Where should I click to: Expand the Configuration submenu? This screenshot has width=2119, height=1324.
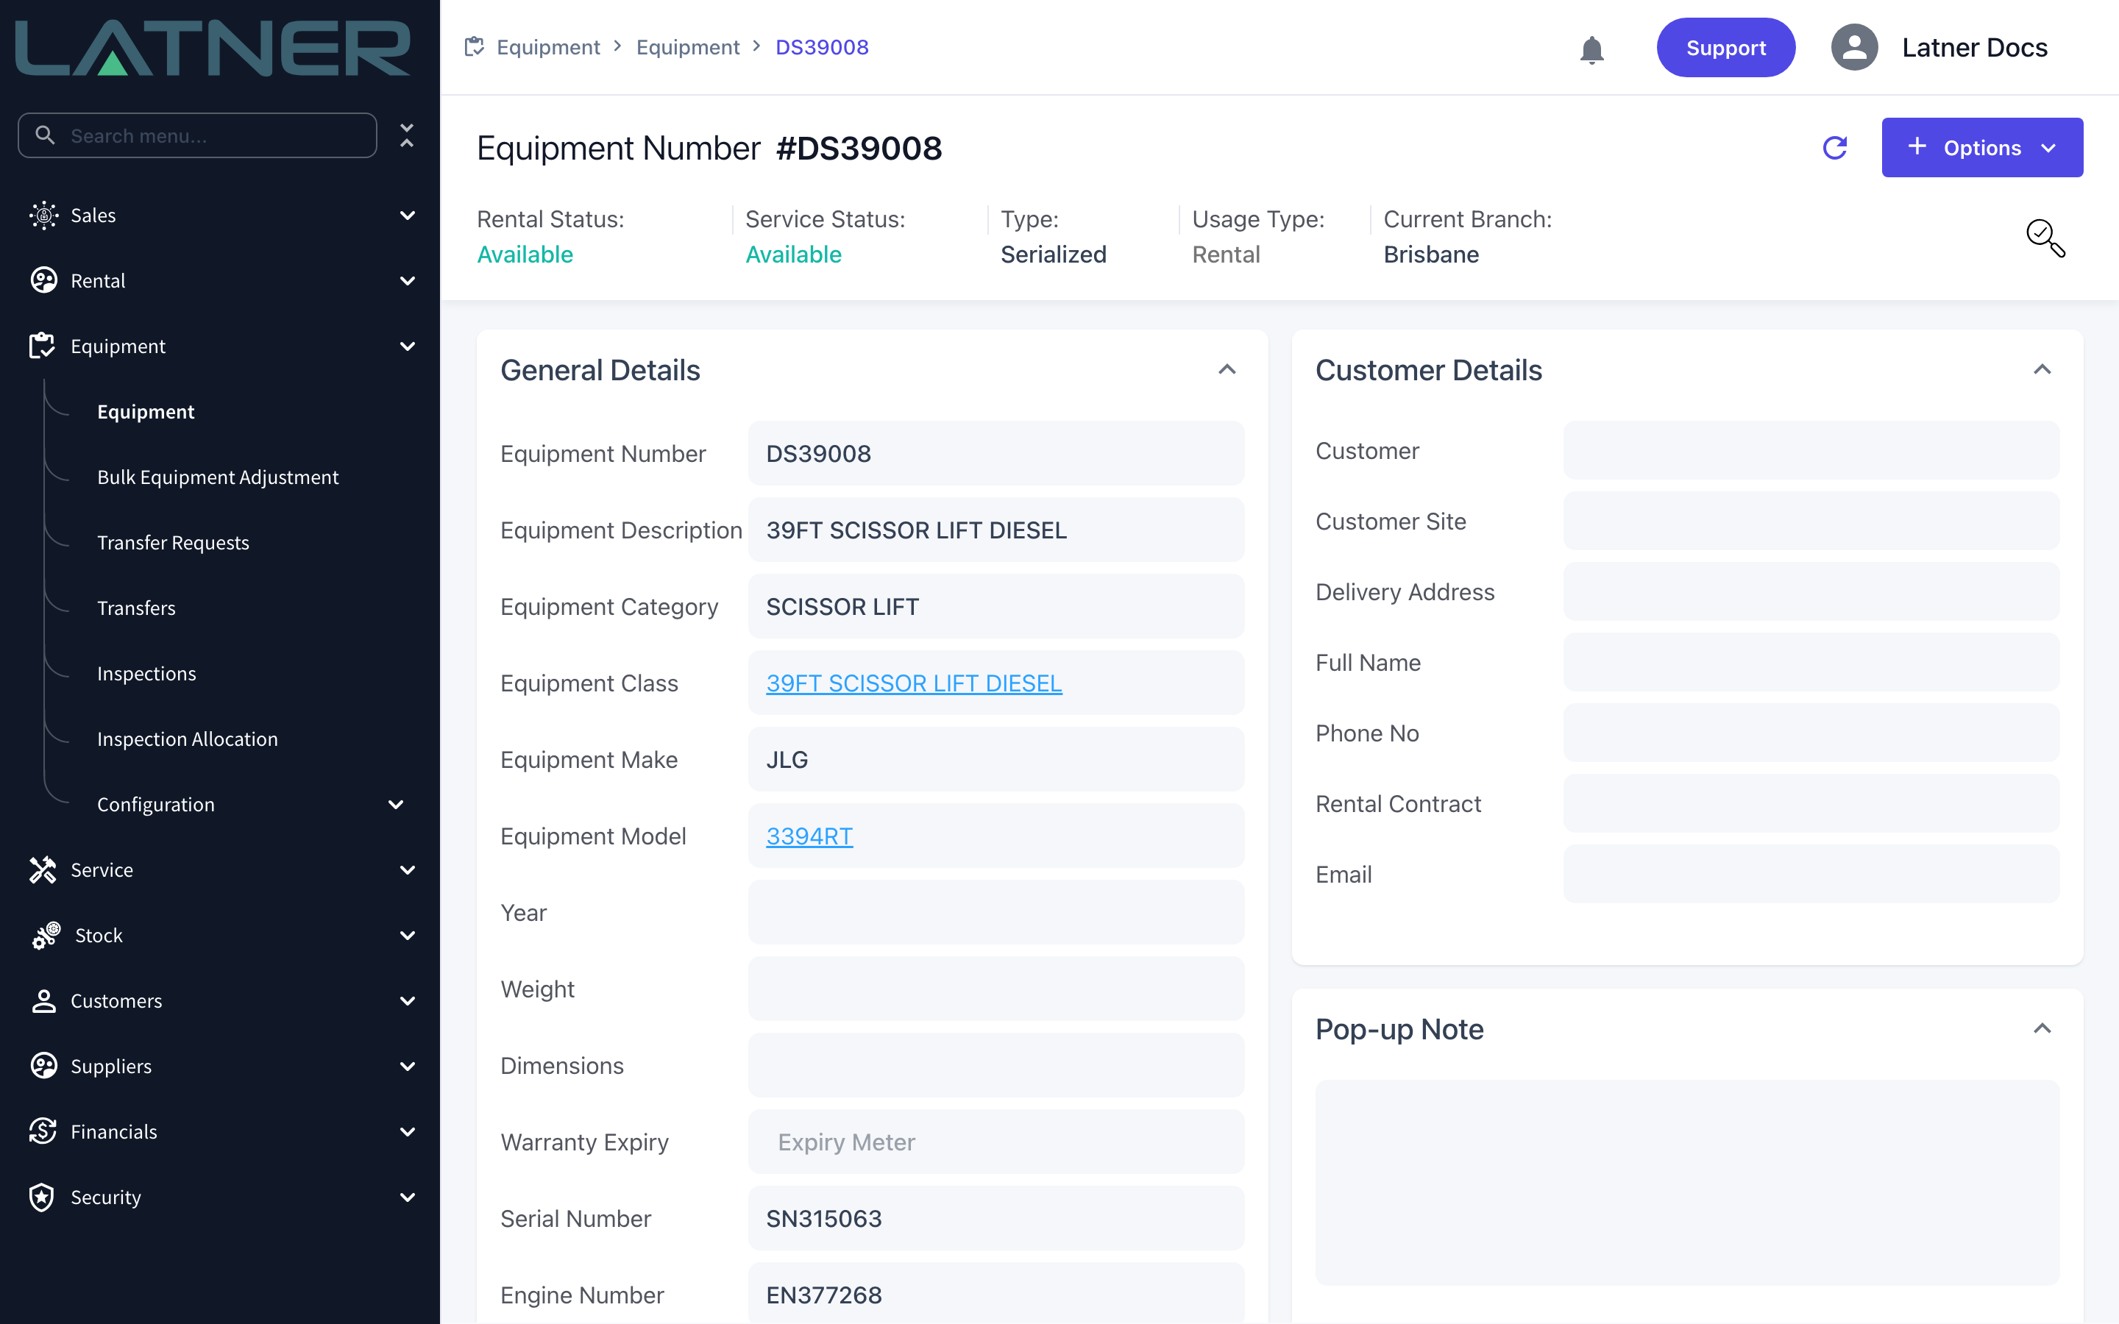pos(396,804)
